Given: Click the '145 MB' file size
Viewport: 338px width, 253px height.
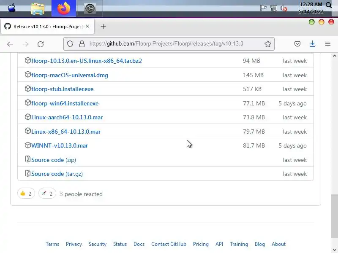Looking at the screenshot, I should [253, 75].
